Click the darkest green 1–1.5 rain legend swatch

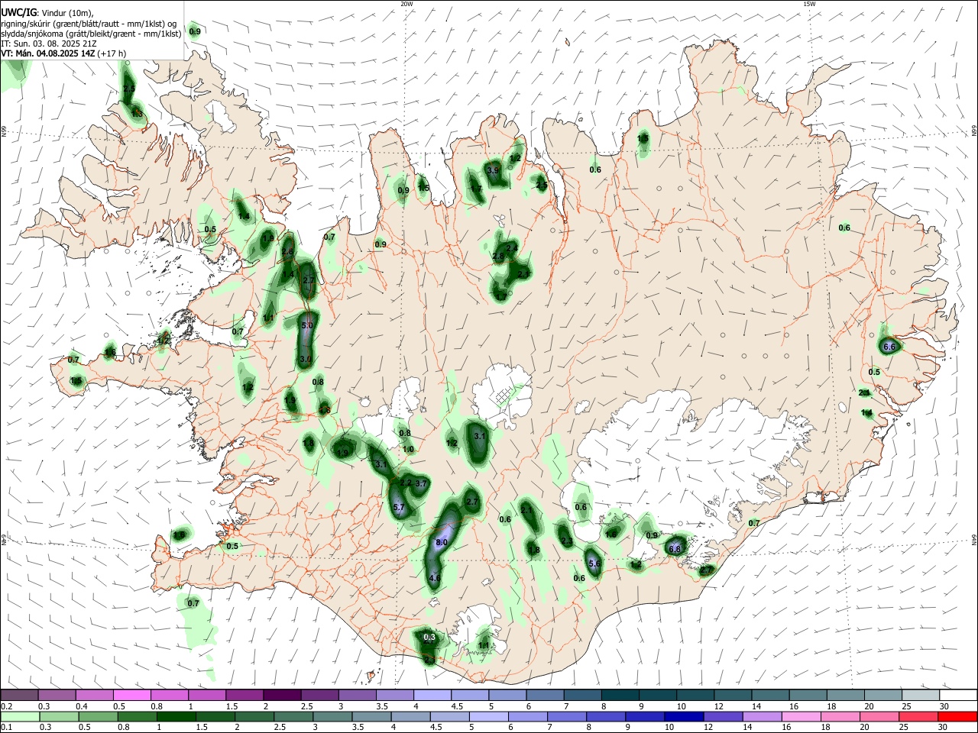click(176, 716)
